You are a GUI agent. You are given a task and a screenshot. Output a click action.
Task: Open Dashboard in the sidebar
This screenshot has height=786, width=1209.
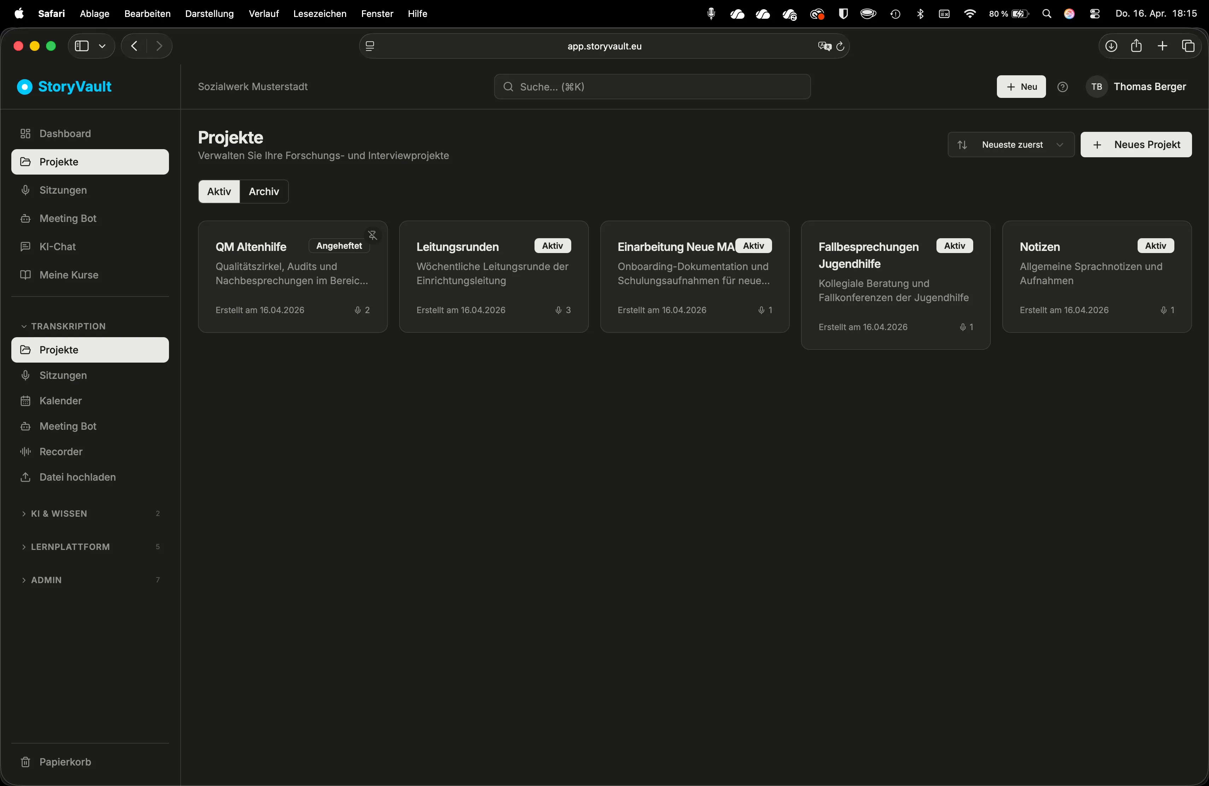pyautogui.click(x=90, y=134)
